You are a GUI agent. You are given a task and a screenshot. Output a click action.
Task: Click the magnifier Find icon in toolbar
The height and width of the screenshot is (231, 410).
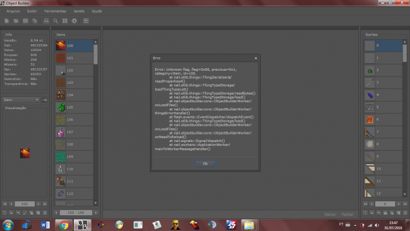point(56,21)
